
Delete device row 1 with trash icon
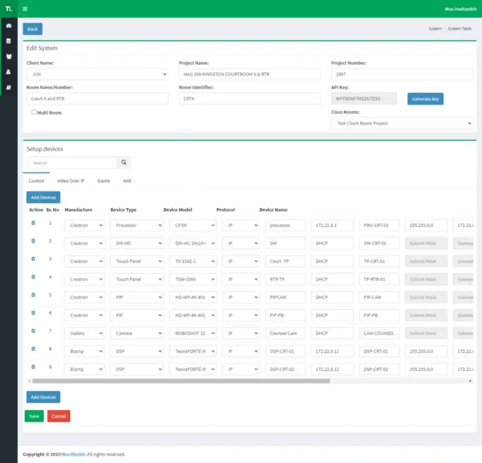(33, 223)
